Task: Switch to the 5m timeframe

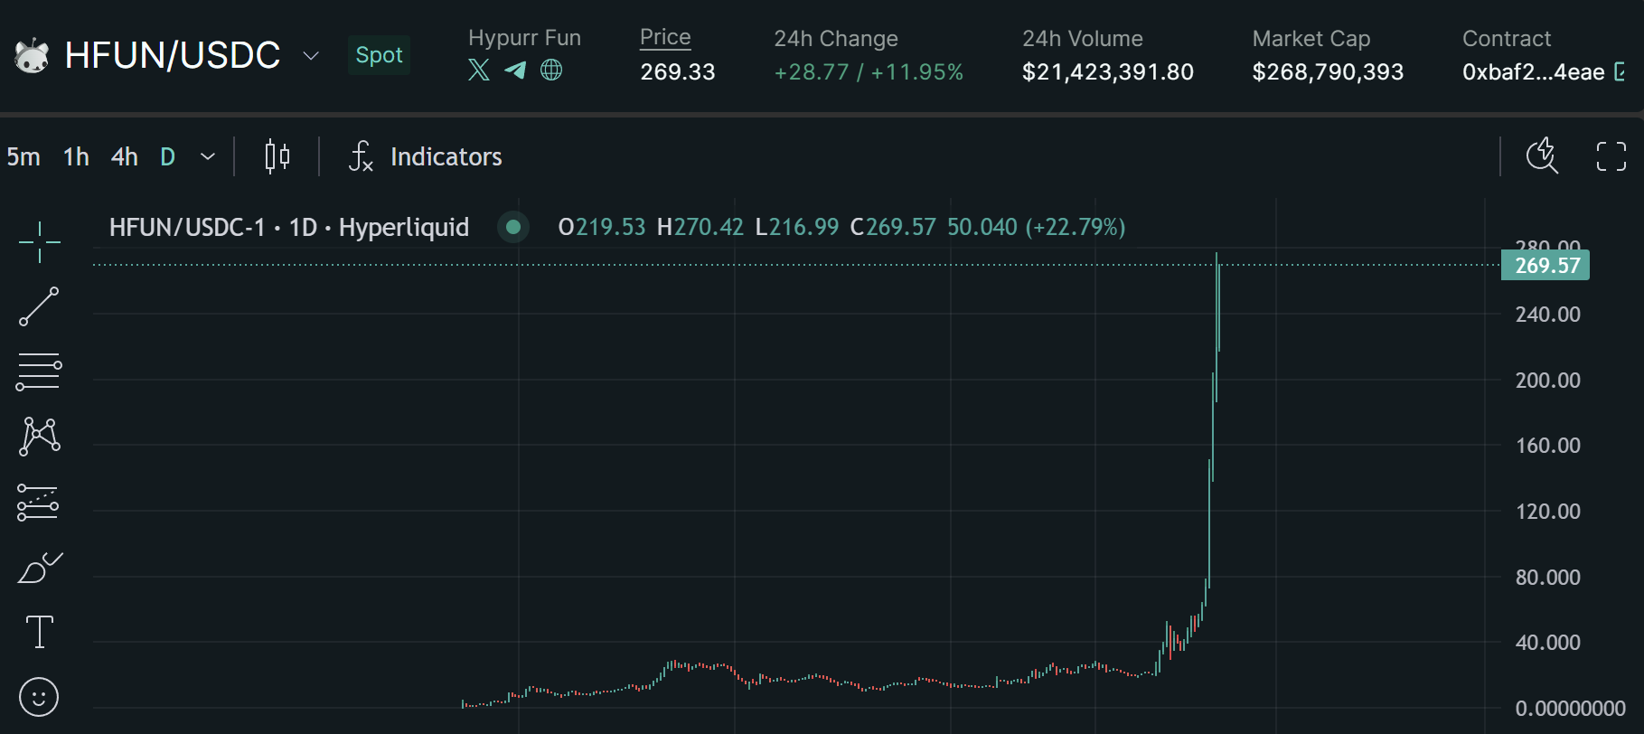Action: pos(23,156)
